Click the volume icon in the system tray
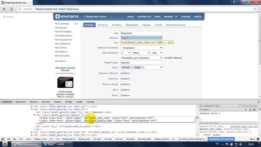The image size is (261, 147). point(241,144)
